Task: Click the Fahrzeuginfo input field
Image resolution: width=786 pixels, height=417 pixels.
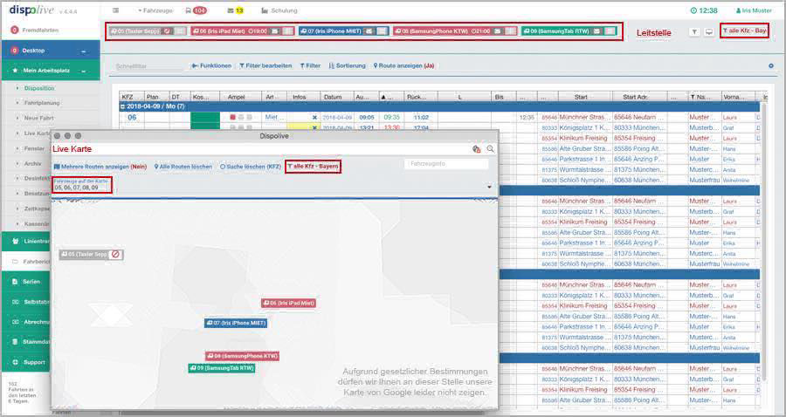Action: tap(445, 164)
